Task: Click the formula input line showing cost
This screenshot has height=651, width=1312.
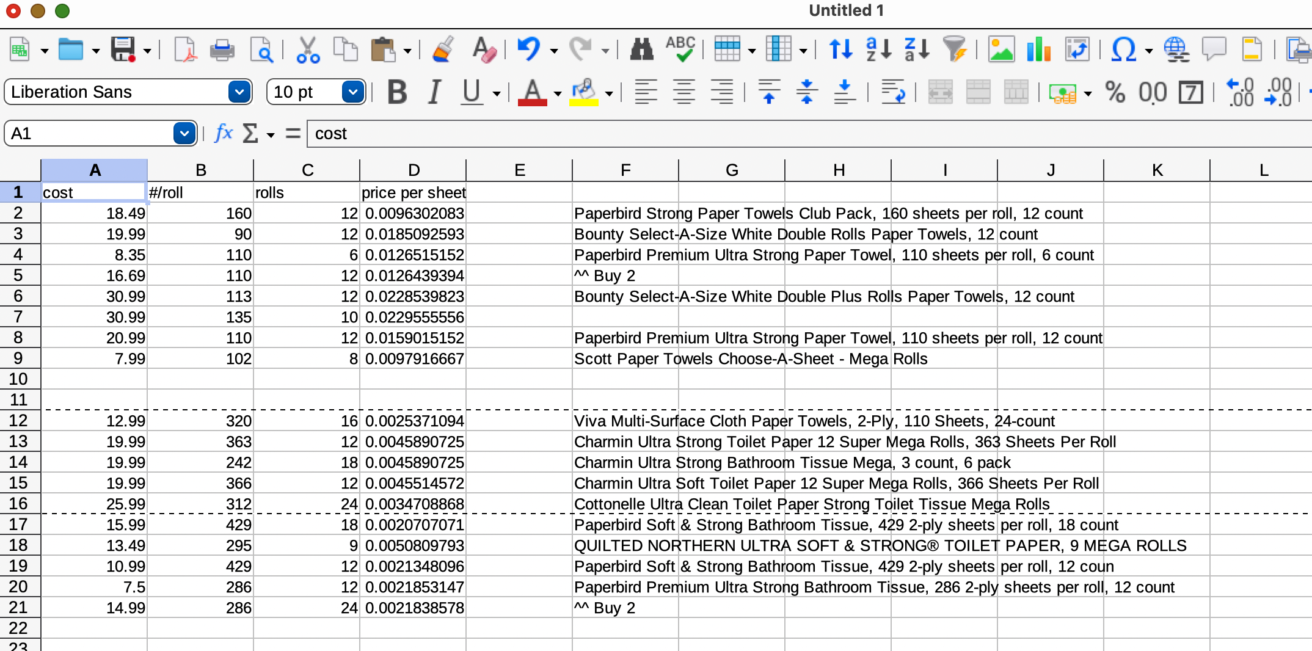Action: point(809,133)
